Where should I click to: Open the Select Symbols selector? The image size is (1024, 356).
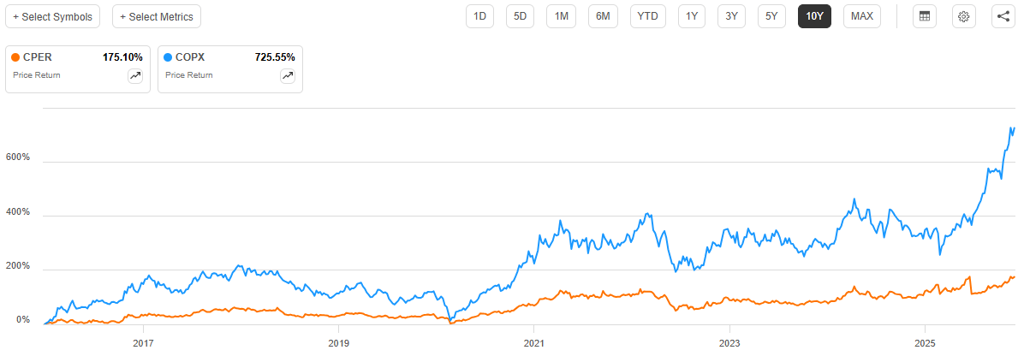53,16
